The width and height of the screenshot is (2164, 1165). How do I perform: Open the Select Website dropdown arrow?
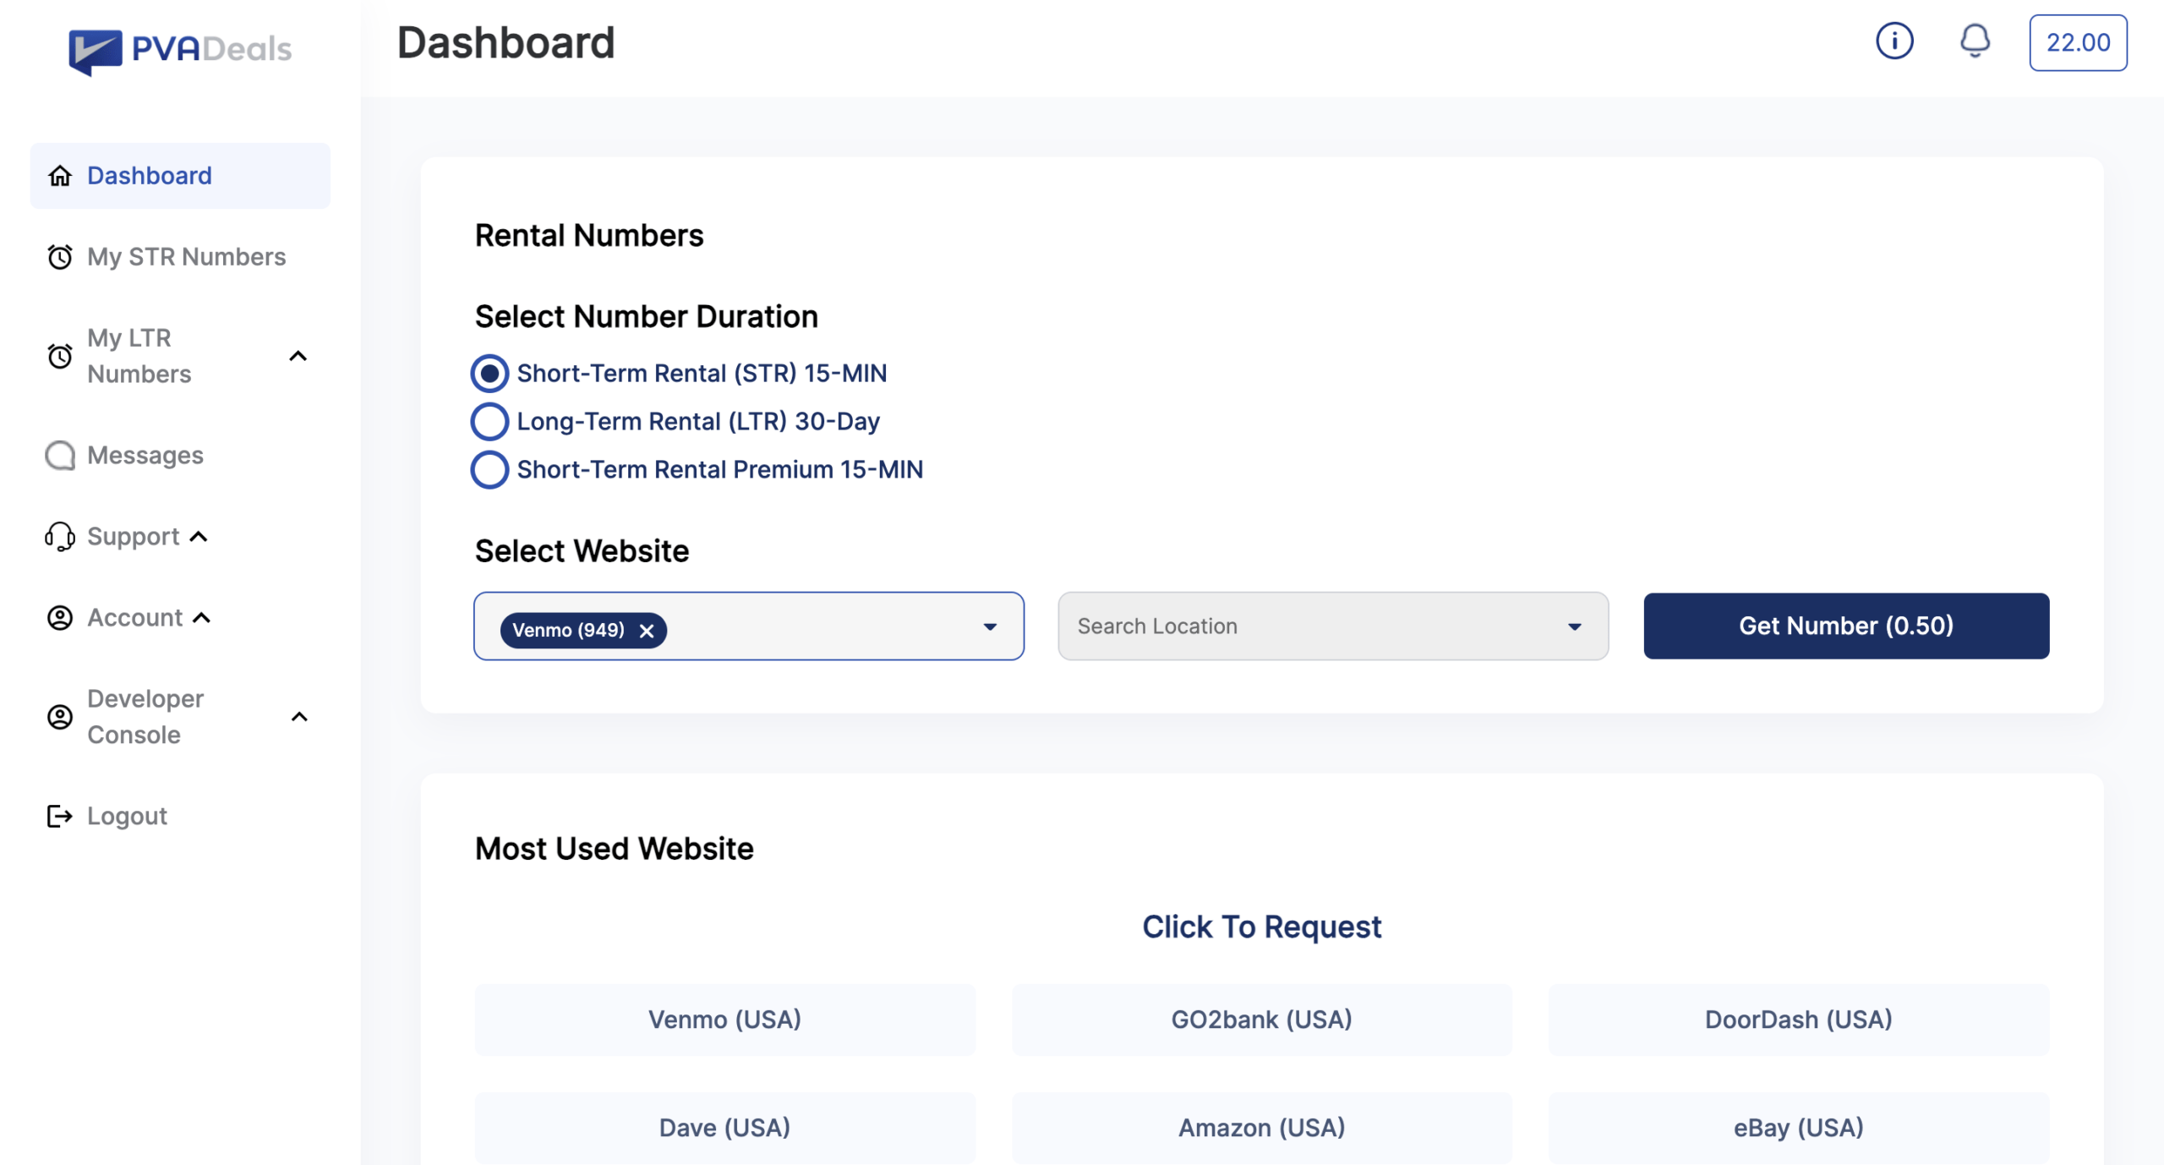point(990,626)
